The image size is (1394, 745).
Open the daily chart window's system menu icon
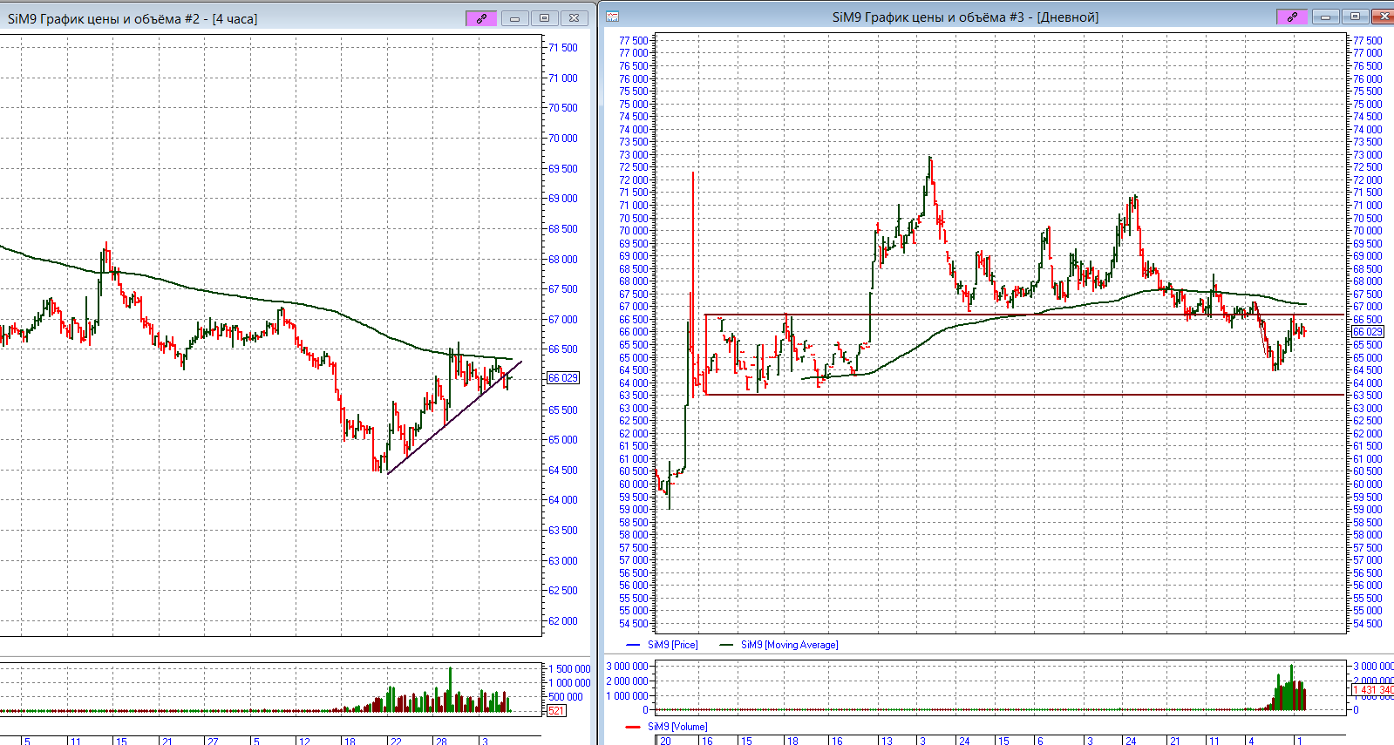click(x=613, y=17)
